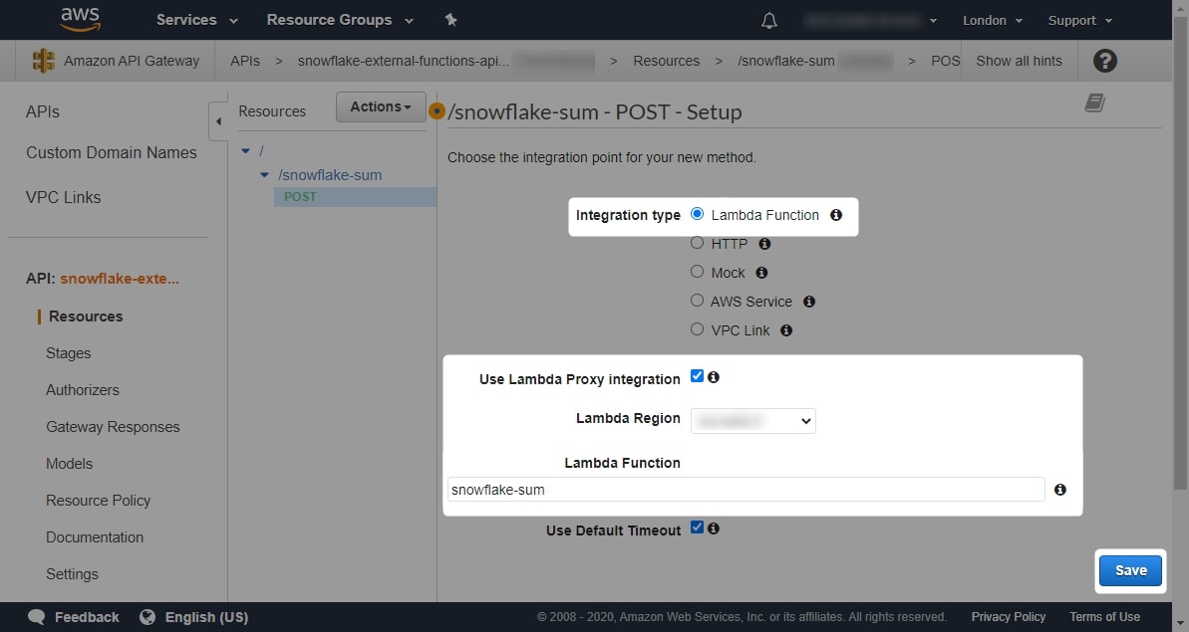Show info for Lambda Proxy integration
The height and width of the screenshot is (632, 1189).
714,377
